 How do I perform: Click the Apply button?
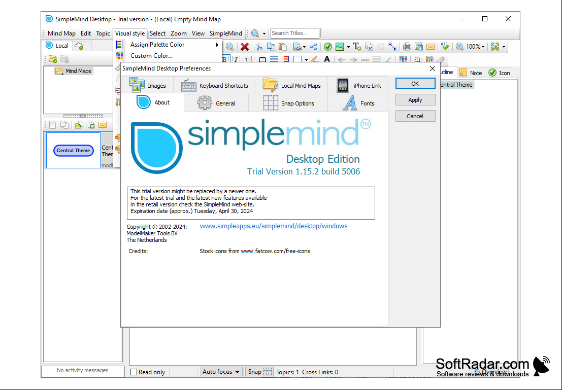[x=415, y=100]
